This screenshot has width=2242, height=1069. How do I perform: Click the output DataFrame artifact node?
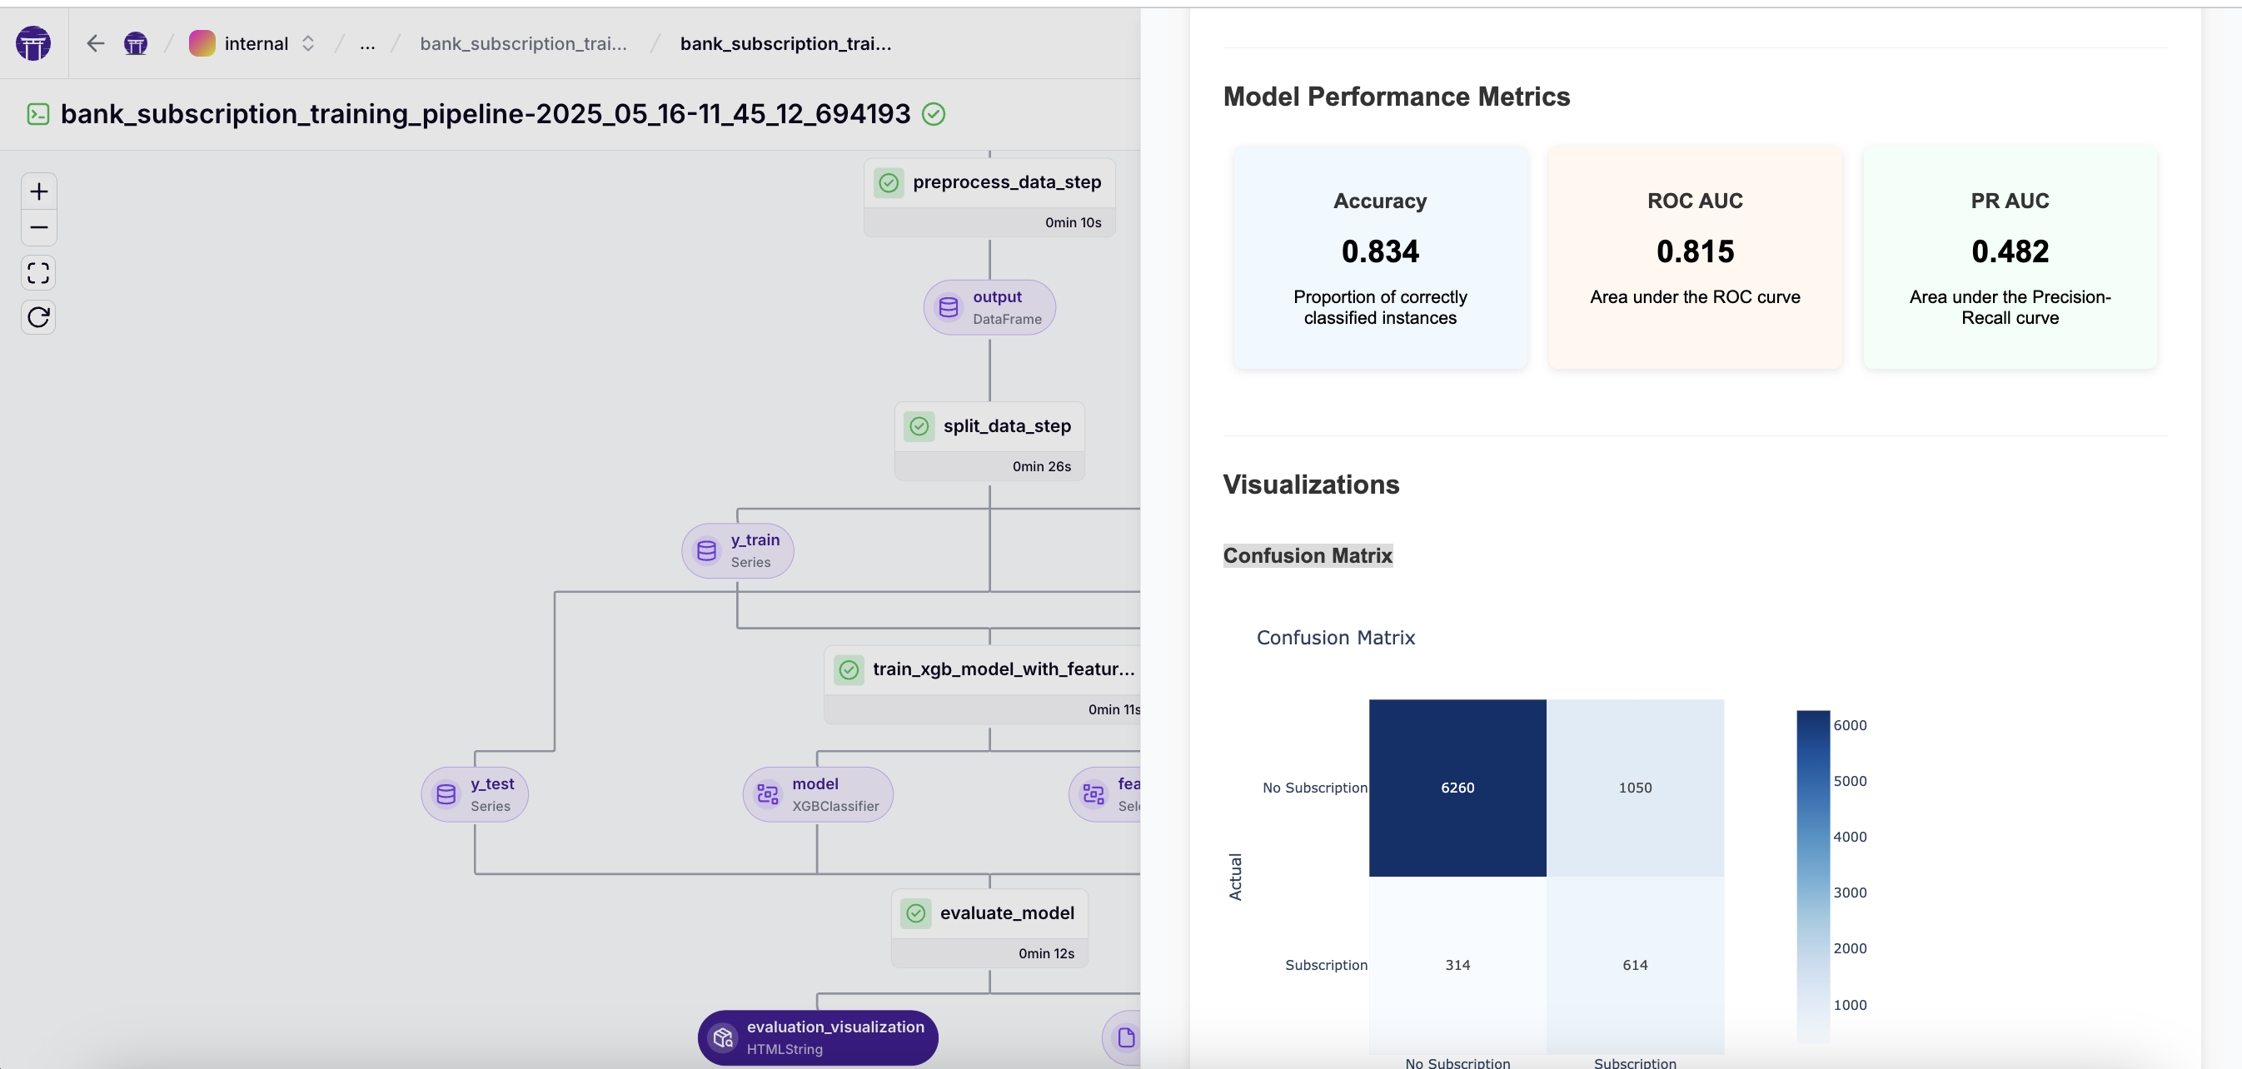(x=989, y=307)
